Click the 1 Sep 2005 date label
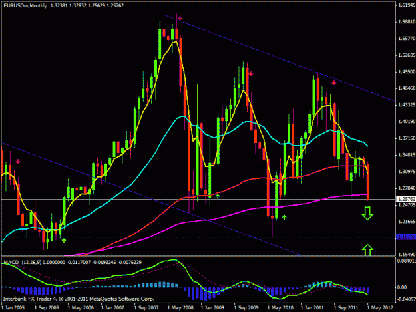 pos(47,307)
